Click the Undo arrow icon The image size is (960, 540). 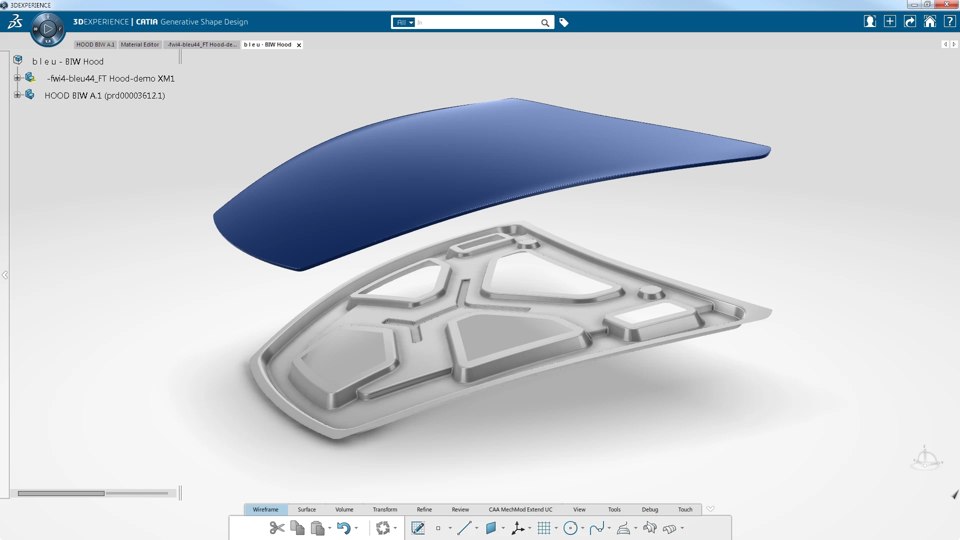(343, 528)
